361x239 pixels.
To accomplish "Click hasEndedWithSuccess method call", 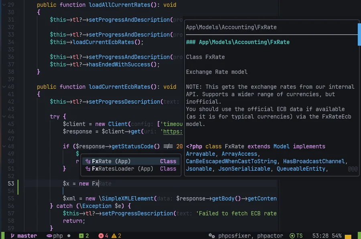I will coord(120,65).
